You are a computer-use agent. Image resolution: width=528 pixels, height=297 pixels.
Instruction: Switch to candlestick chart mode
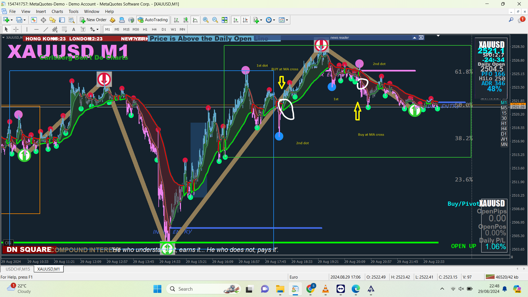[186, 20]
